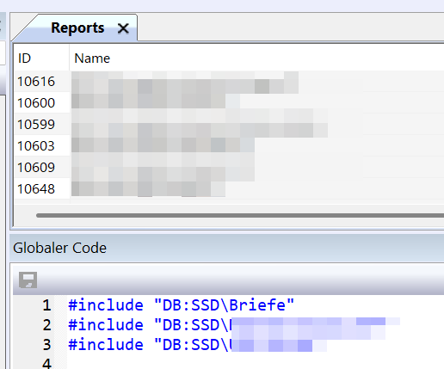Select the report row with ID 10599

229,124
